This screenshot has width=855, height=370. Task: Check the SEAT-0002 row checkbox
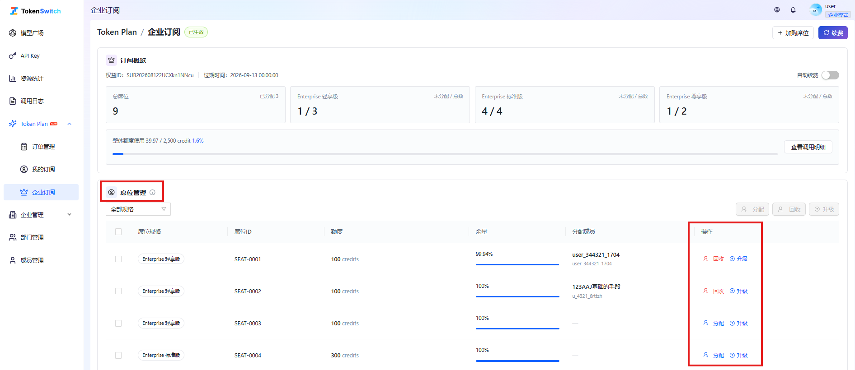(118, 291)
